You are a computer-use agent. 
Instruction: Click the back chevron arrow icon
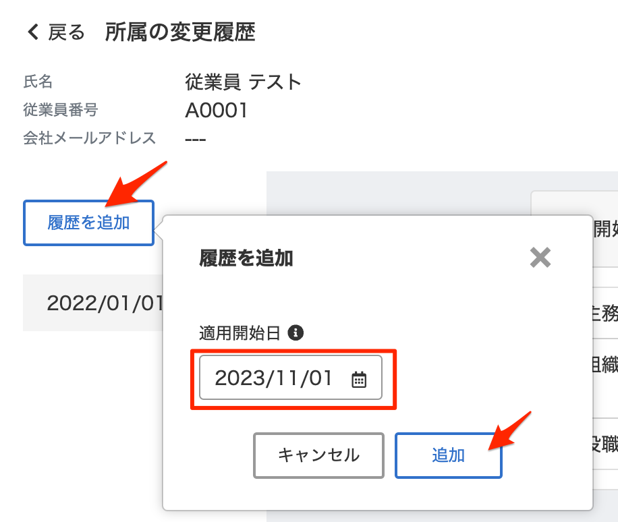pos(32,32)
